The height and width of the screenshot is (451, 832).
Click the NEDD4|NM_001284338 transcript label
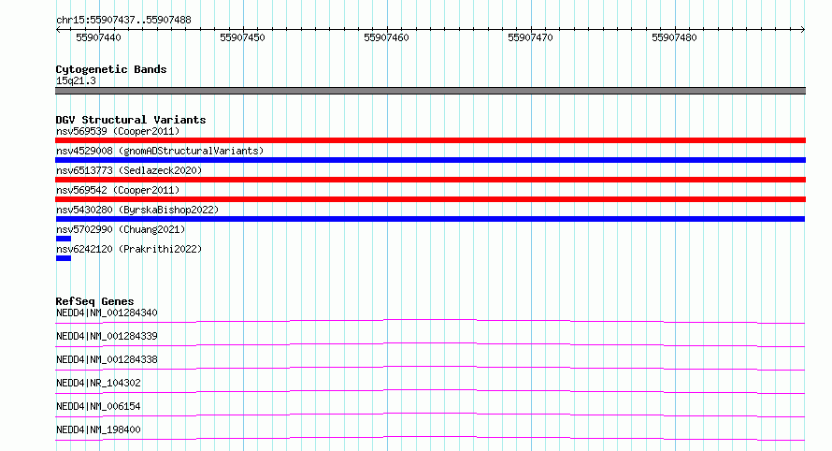pos(107,359)
